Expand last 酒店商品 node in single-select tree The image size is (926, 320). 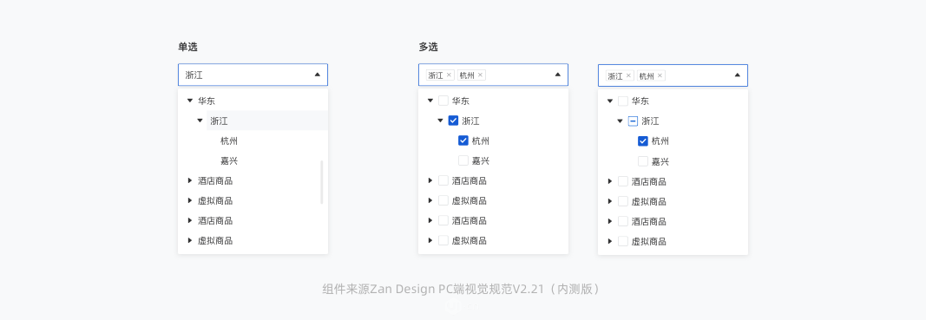click(x=189, y=220)
